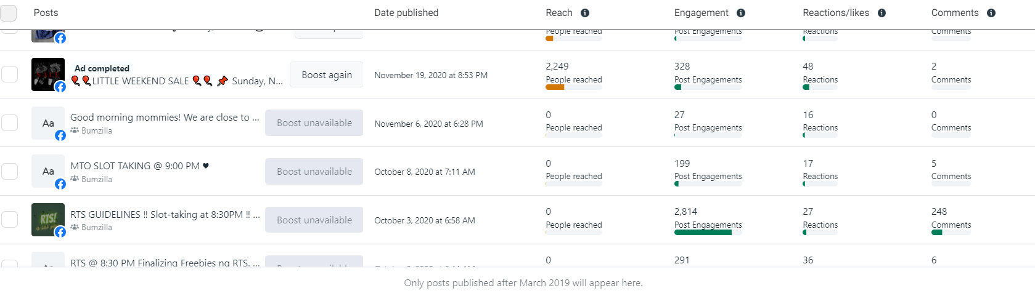Click the Date published column header
1035x296 pixels.
pos(406,13)
